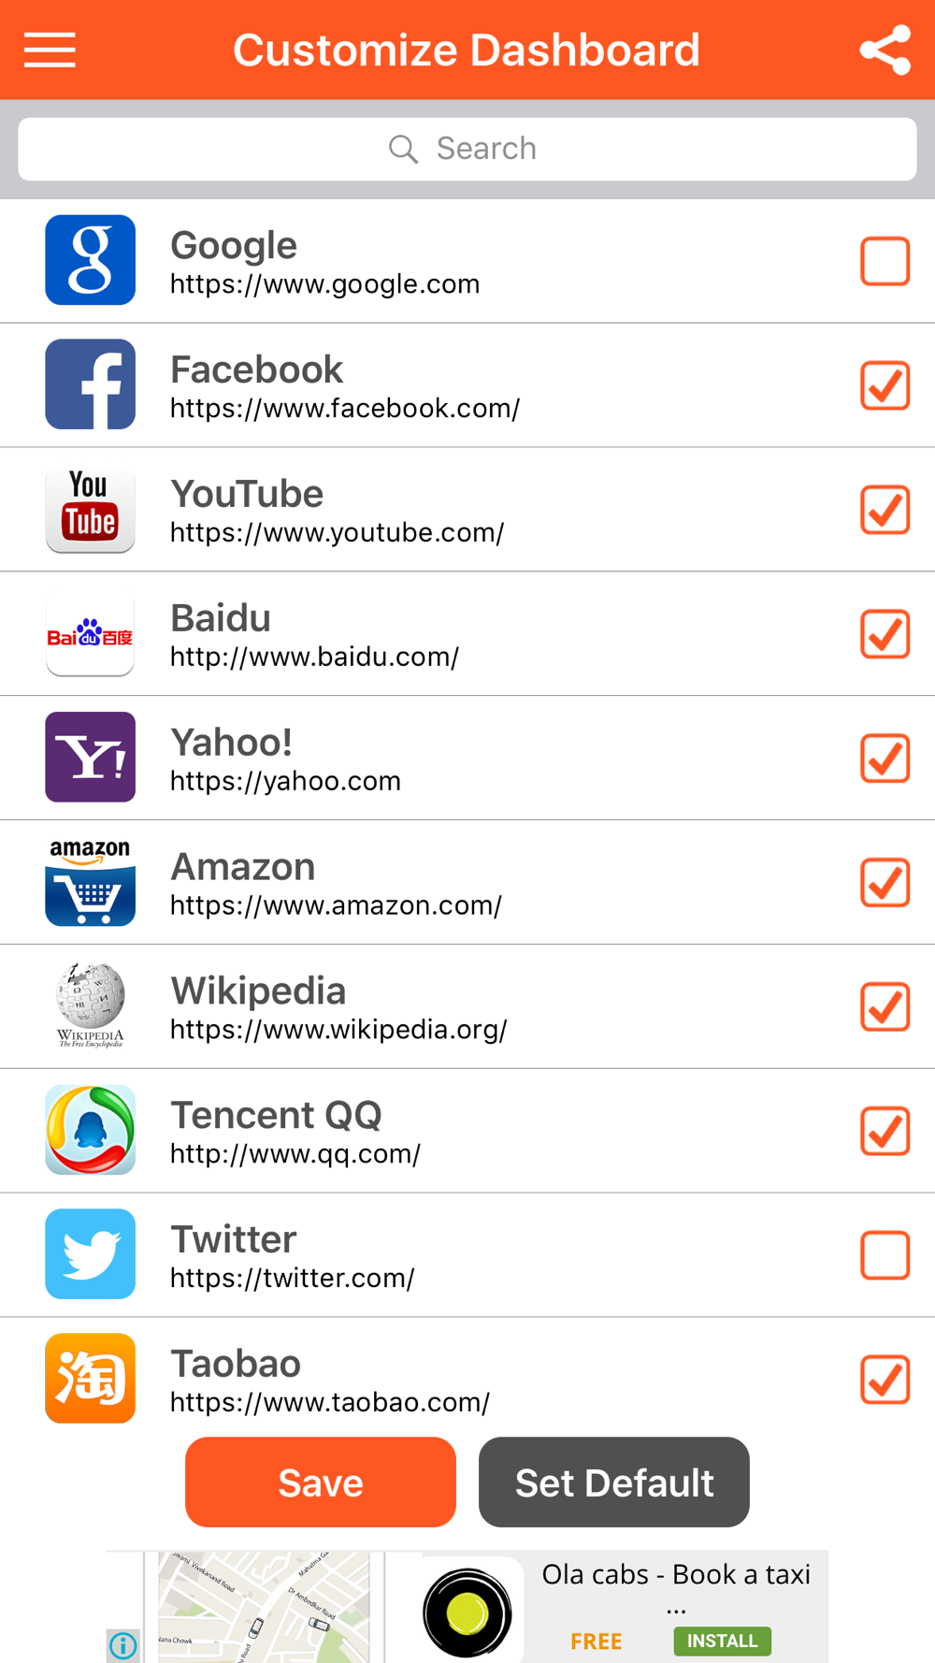Viewport: 935px width, 1663px height.
Task: Click the Set Default button
Action: coord(613,1482)
